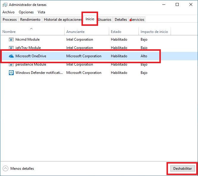Screen dimensions: 198x176
Task: Switch to the Rendimiento tab
Action: pyautogui.click(x=30, y=20)
